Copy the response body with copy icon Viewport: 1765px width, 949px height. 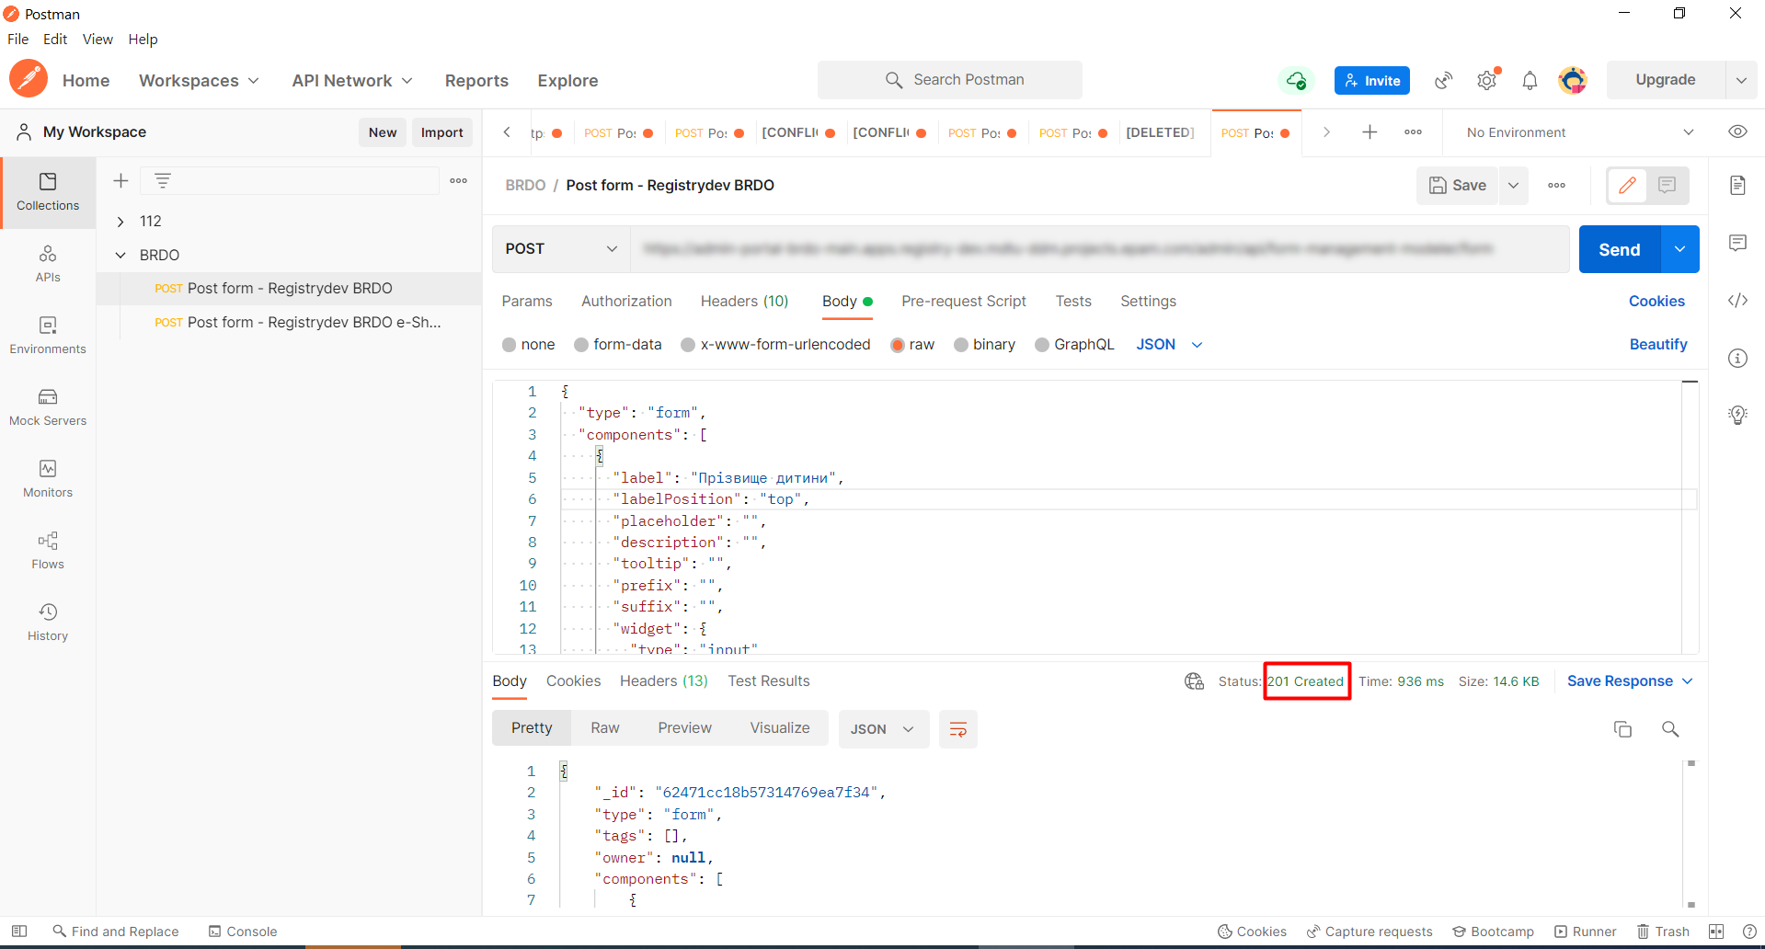coord(1622,729)
